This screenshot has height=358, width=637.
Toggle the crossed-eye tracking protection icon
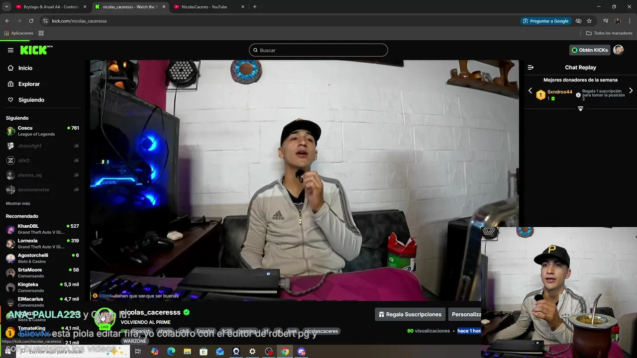pyautogui.click(x=578, y=21)
